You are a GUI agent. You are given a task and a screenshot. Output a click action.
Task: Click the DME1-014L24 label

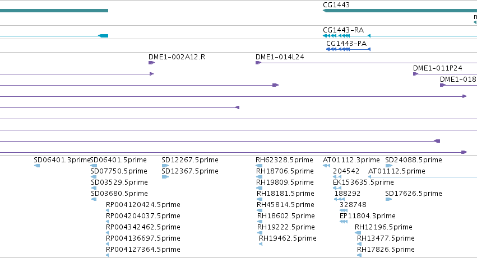click(280, 57)
